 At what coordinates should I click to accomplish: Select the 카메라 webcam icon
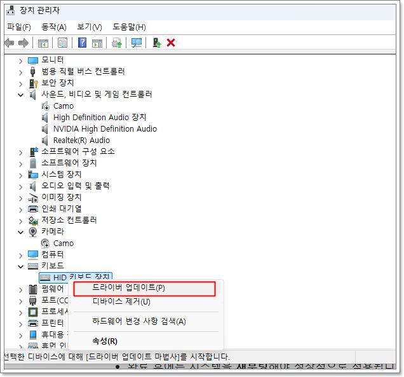click(33, 232)
